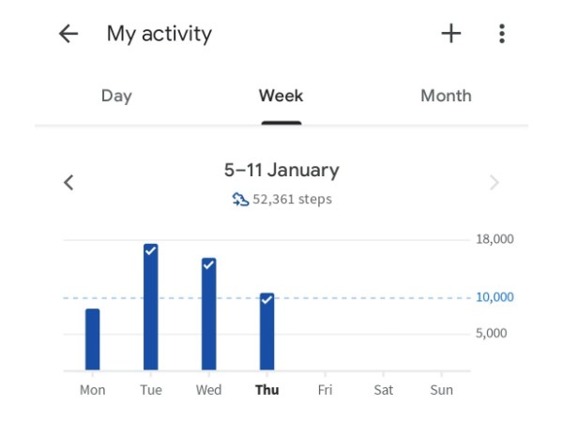Switch to the Day tab
Image resolution: width=563 pixels, height=422 pixels.
pos(116,96)
